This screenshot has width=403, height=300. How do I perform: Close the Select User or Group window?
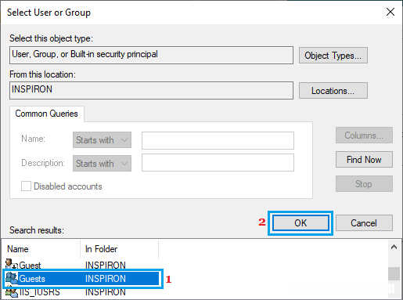point(390,12)
